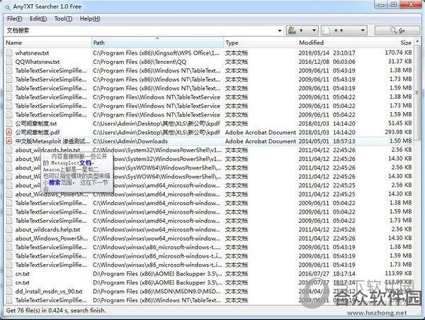Expand the search history dropdown arrow
Screen dimensions: 425x320
tap(280, 31)
